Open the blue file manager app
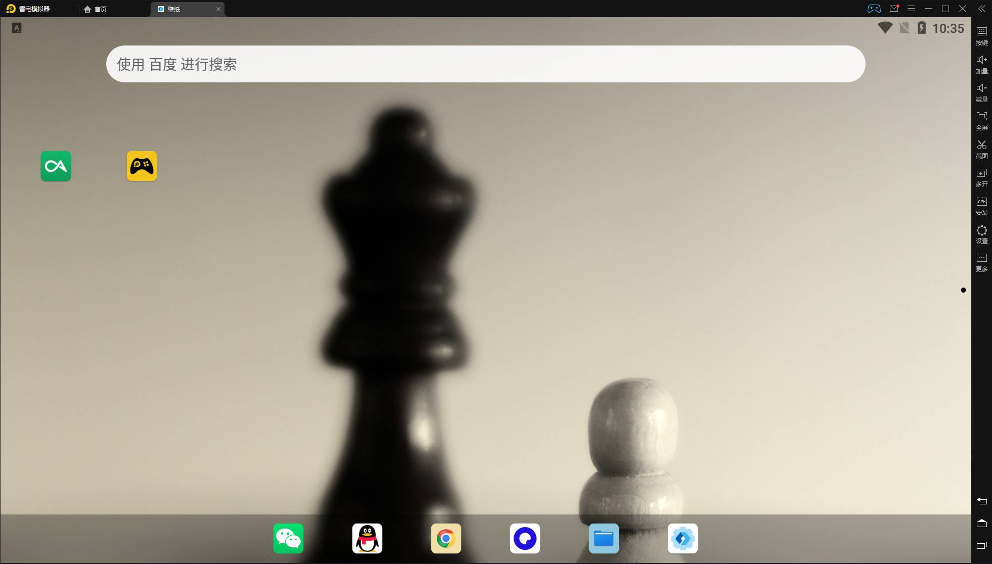 [x=604, y=538]
